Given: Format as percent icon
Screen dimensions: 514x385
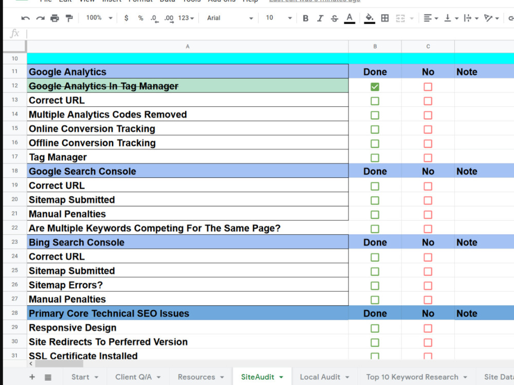Looking at the screenshot, I should (x=141, y=18).
